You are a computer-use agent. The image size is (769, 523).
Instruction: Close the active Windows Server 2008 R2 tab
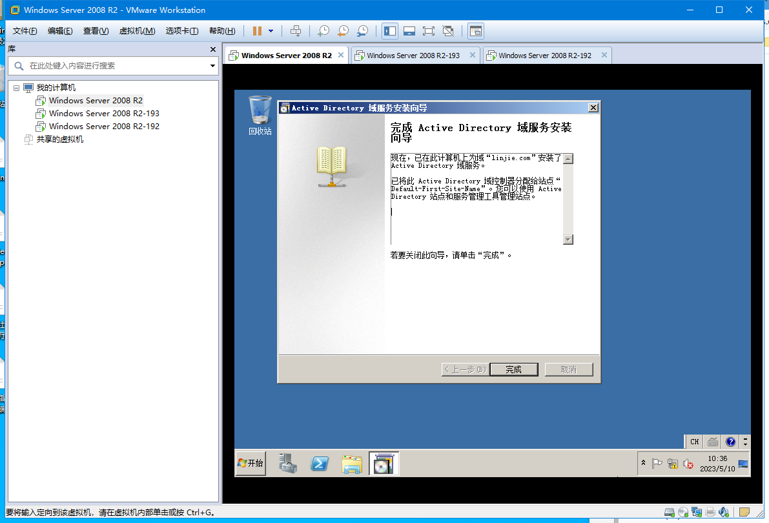[341, 55]
